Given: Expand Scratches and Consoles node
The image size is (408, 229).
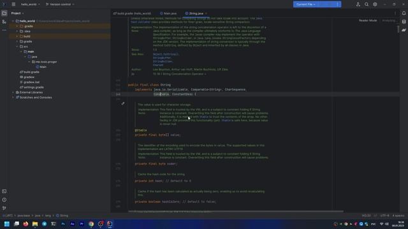Looking at the screenshot, I should pos(13,97).
